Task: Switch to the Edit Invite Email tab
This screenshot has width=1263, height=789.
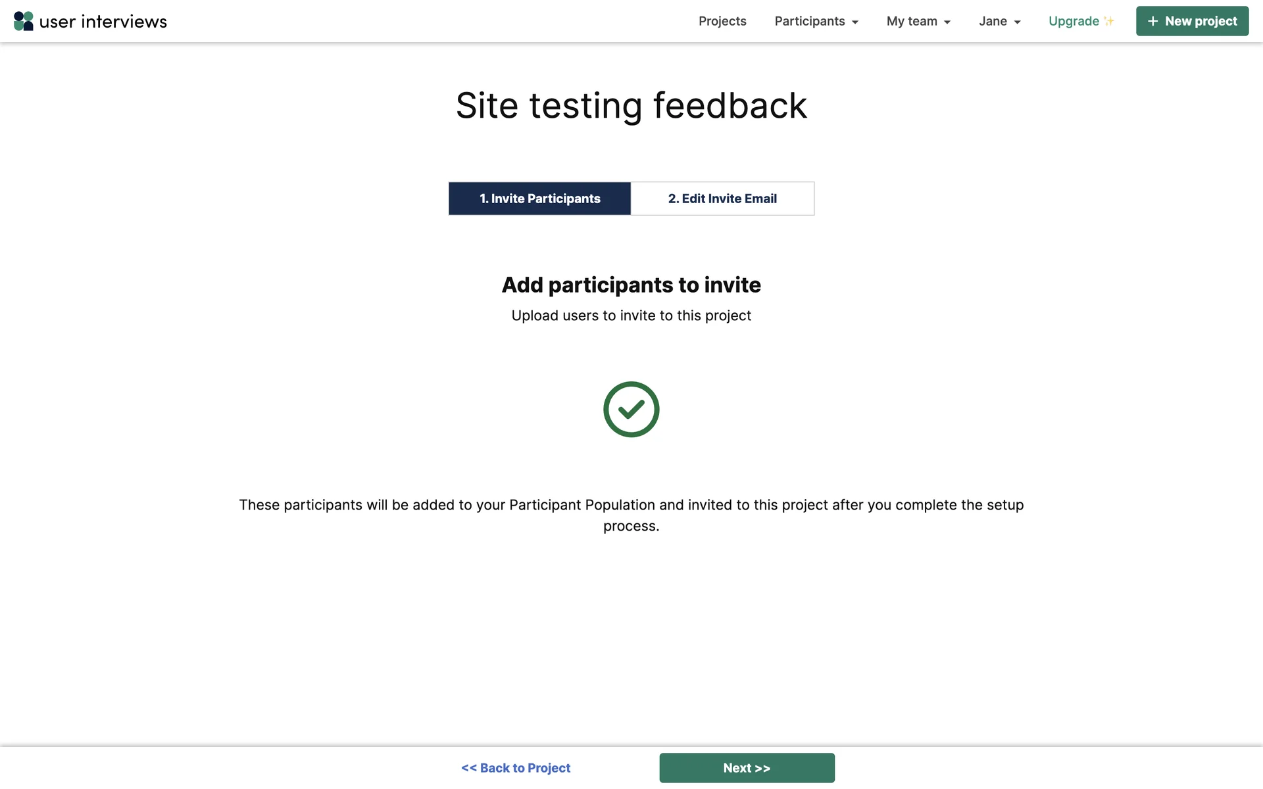Action: tap(722, 199)
